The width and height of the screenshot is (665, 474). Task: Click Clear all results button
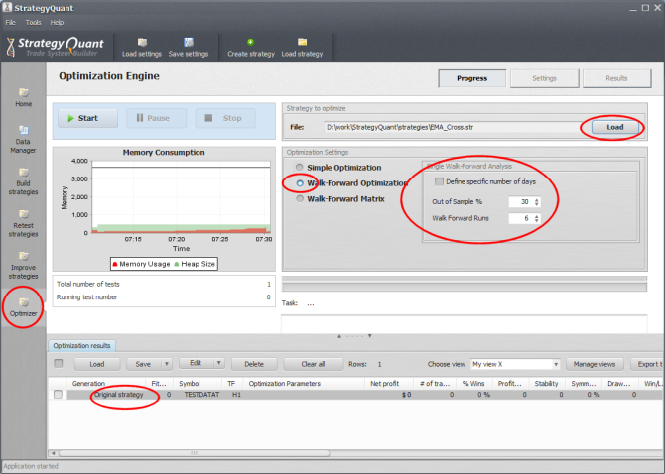(313, 364)
